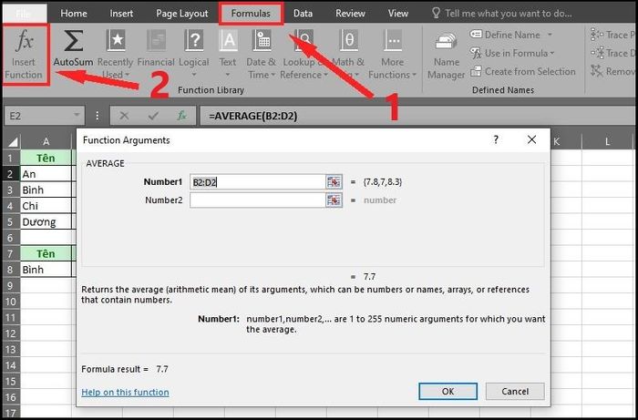Click the Insert Function fx button
The image size is (638, 420).
(x=24, y=55)
